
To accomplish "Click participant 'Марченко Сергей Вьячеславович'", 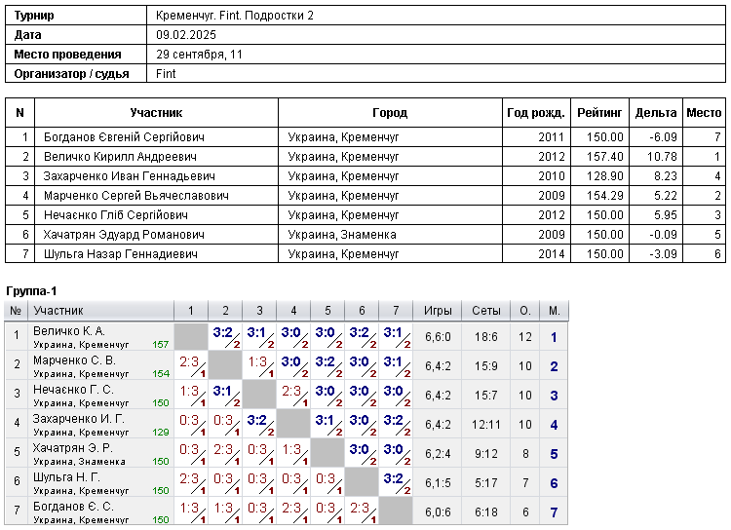I will (x=136, y=196).
